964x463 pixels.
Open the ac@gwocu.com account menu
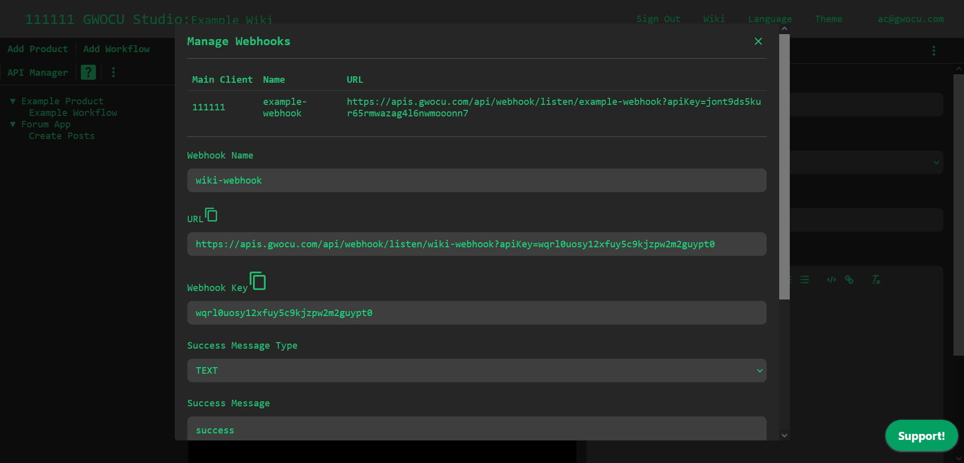[911, 19]
